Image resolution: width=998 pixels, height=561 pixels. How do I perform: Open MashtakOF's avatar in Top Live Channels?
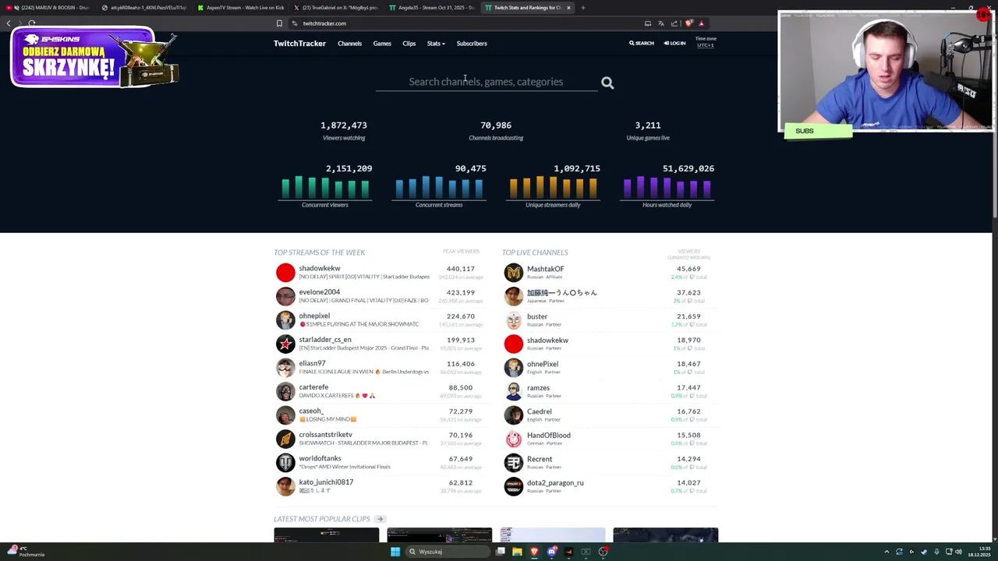point(513,273)
